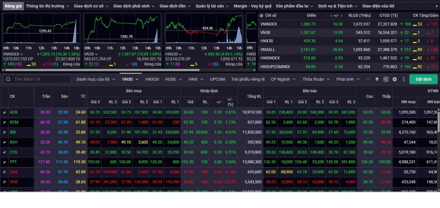
Task: Click the GAS ticker symbol
Action: (x=14, y=172)
